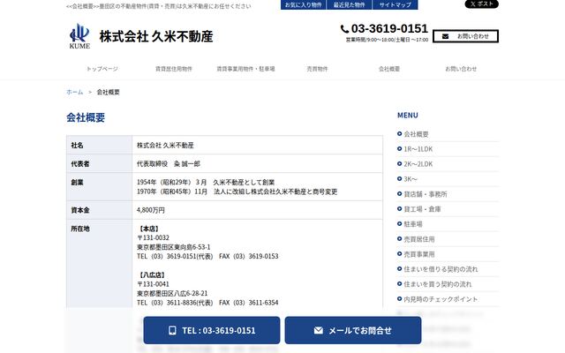Screen dimensions: 565x353
Task: Click the 社名 table header cell
Action: 99,145
